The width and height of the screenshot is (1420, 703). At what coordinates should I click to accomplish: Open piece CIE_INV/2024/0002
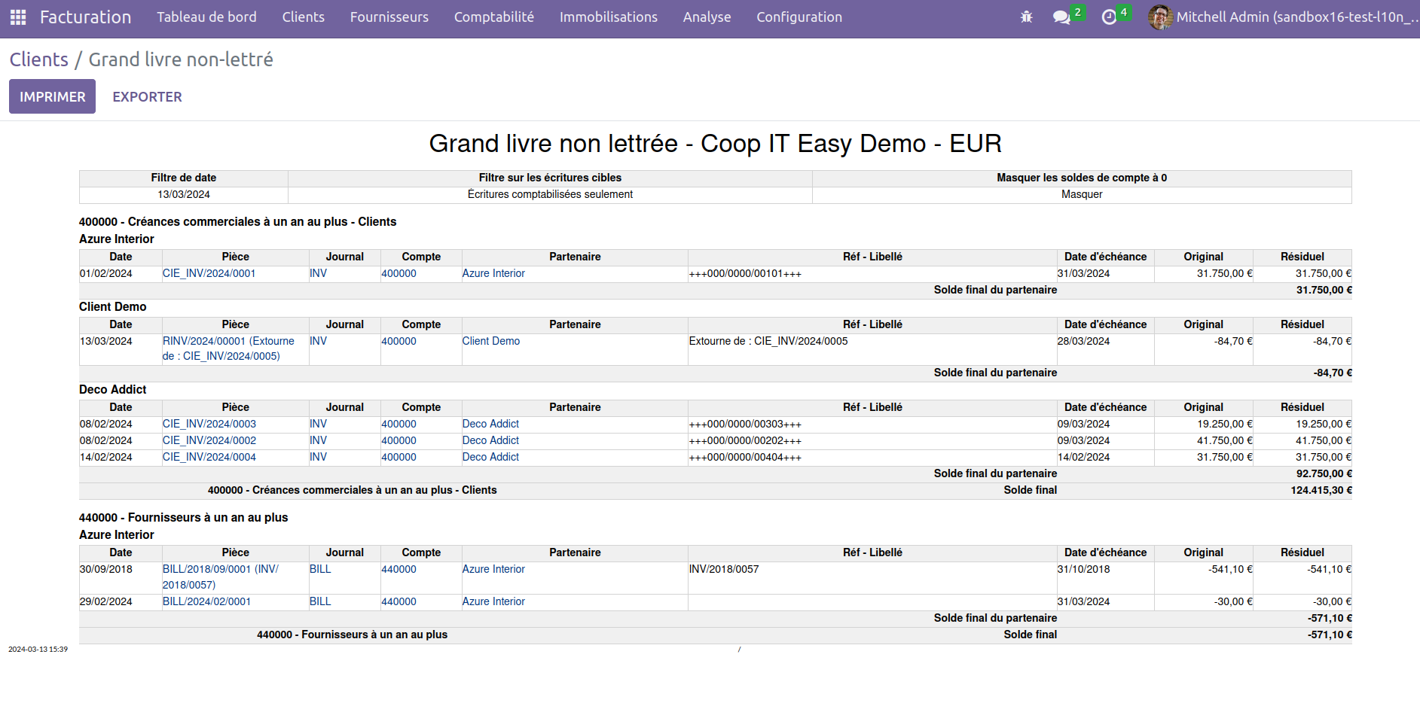point(209,440)
